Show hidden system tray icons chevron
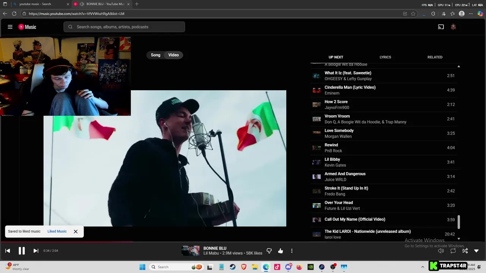Screen dimensions: 486x273 [x=423, y=267]
